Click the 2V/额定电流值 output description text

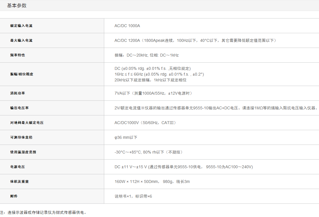(216, 108)
